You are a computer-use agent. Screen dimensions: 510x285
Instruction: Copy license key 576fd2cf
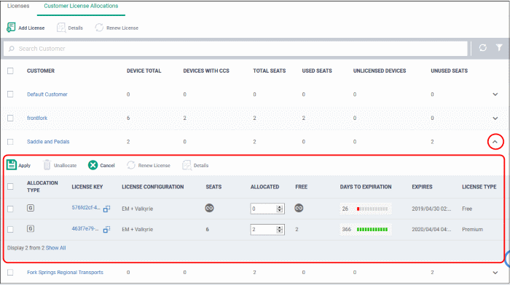[x=106, y=209]
